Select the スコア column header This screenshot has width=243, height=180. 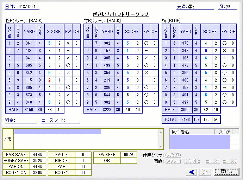tap(224, 132)
